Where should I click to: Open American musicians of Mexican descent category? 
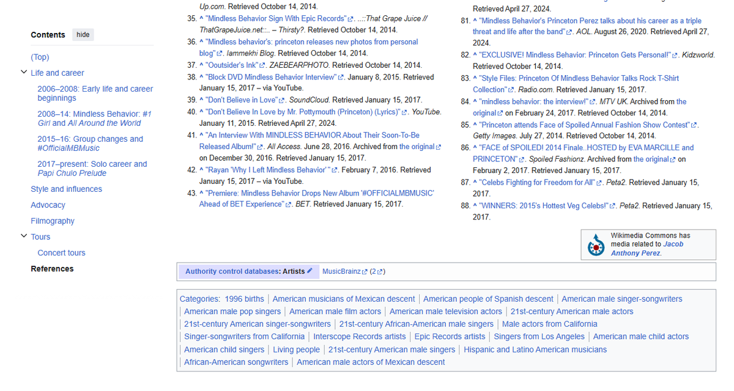344,299
